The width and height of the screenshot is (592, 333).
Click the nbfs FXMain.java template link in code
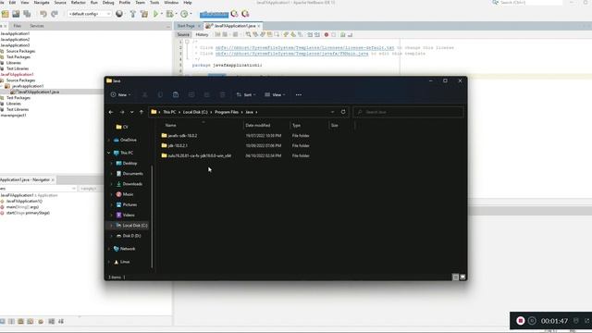tap(292, 54)
